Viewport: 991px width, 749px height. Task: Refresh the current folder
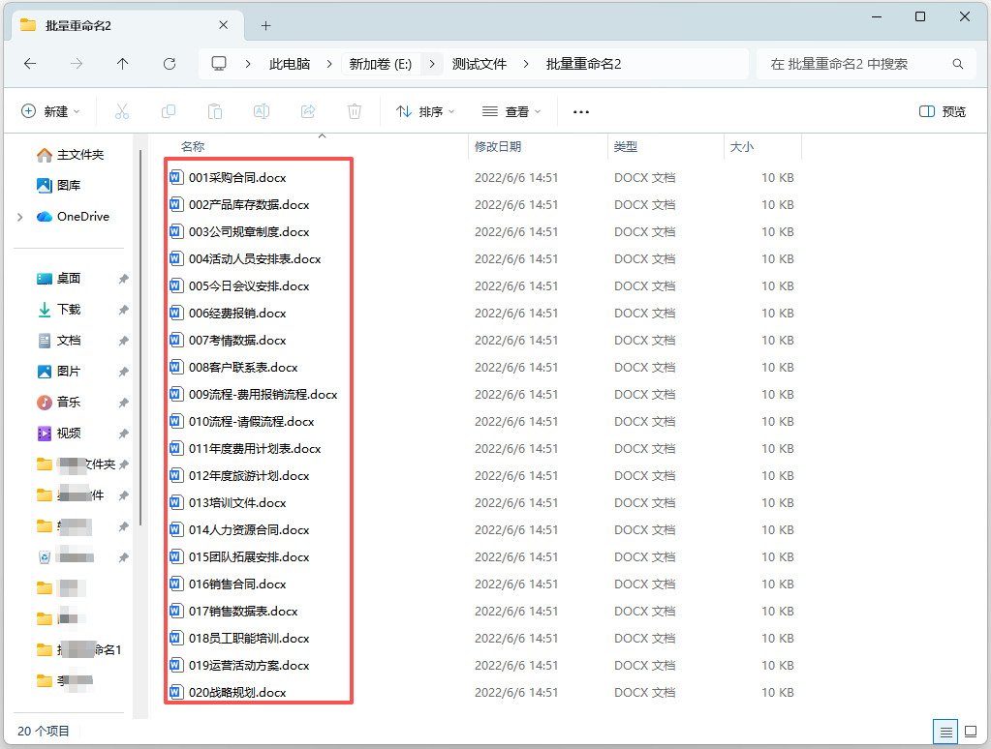pos(170,64)
